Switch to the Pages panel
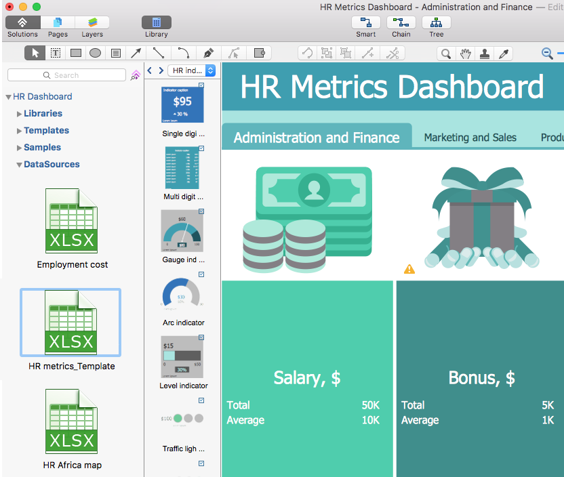This screenshot has width=564, height=477. [x=58, y=22]
